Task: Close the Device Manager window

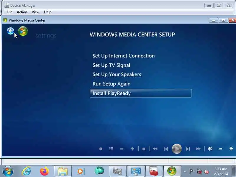Action: click(x=228, y=6)
